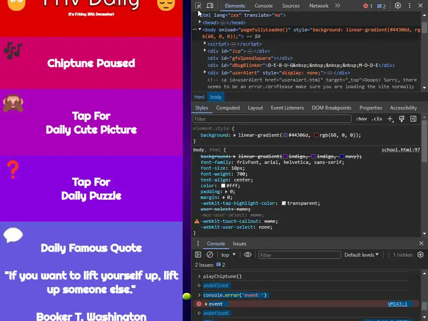Viewport: 428px width, 321px height.
Task: Expand the div id userAlert node
Action: [205, 72]
